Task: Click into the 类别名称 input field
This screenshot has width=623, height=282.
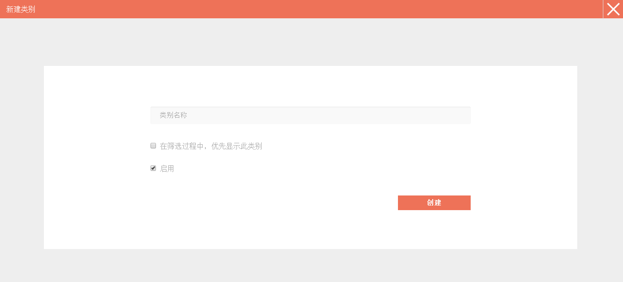Action: [310, 115]
